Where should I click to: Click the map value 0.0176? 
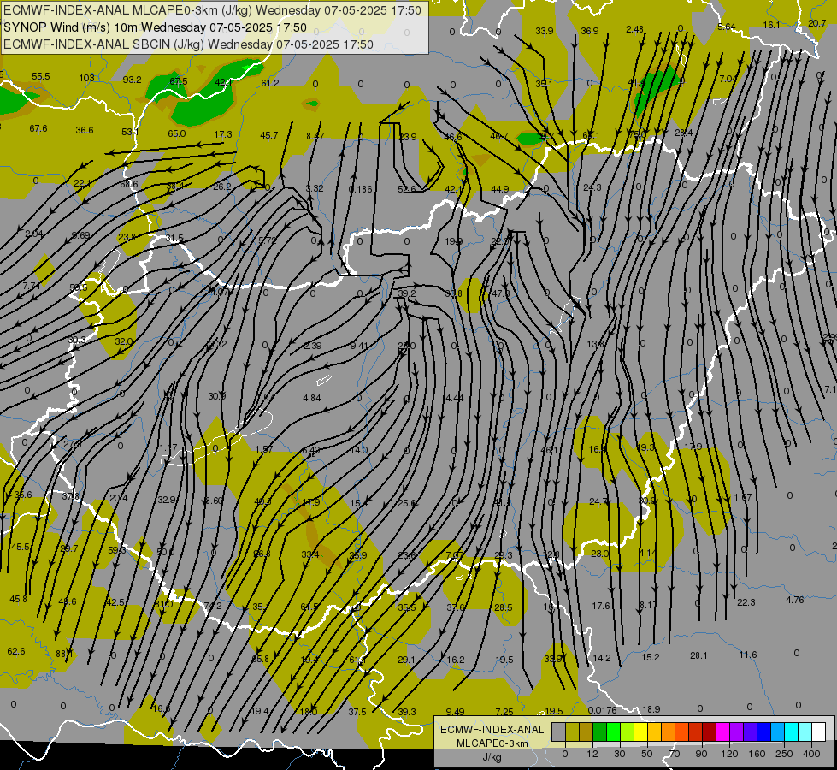(602, 710)
